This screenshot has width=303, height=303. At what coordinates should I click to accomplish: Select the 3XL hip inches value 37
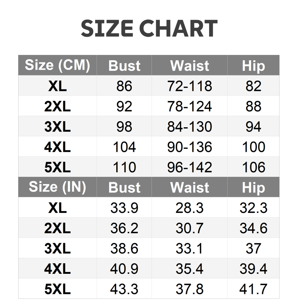tap(253, 248)
